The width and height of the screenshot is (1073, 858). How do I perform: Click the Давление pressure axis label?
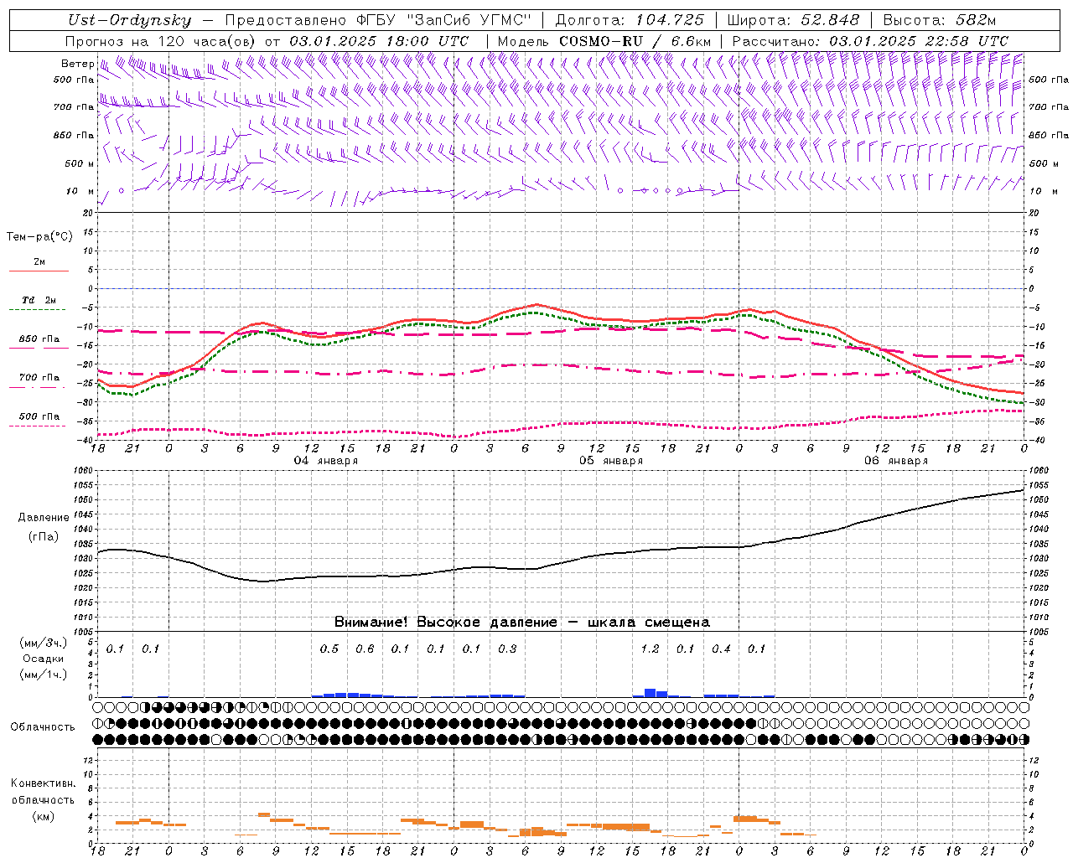pyautogui.click(x=44, y=518)
